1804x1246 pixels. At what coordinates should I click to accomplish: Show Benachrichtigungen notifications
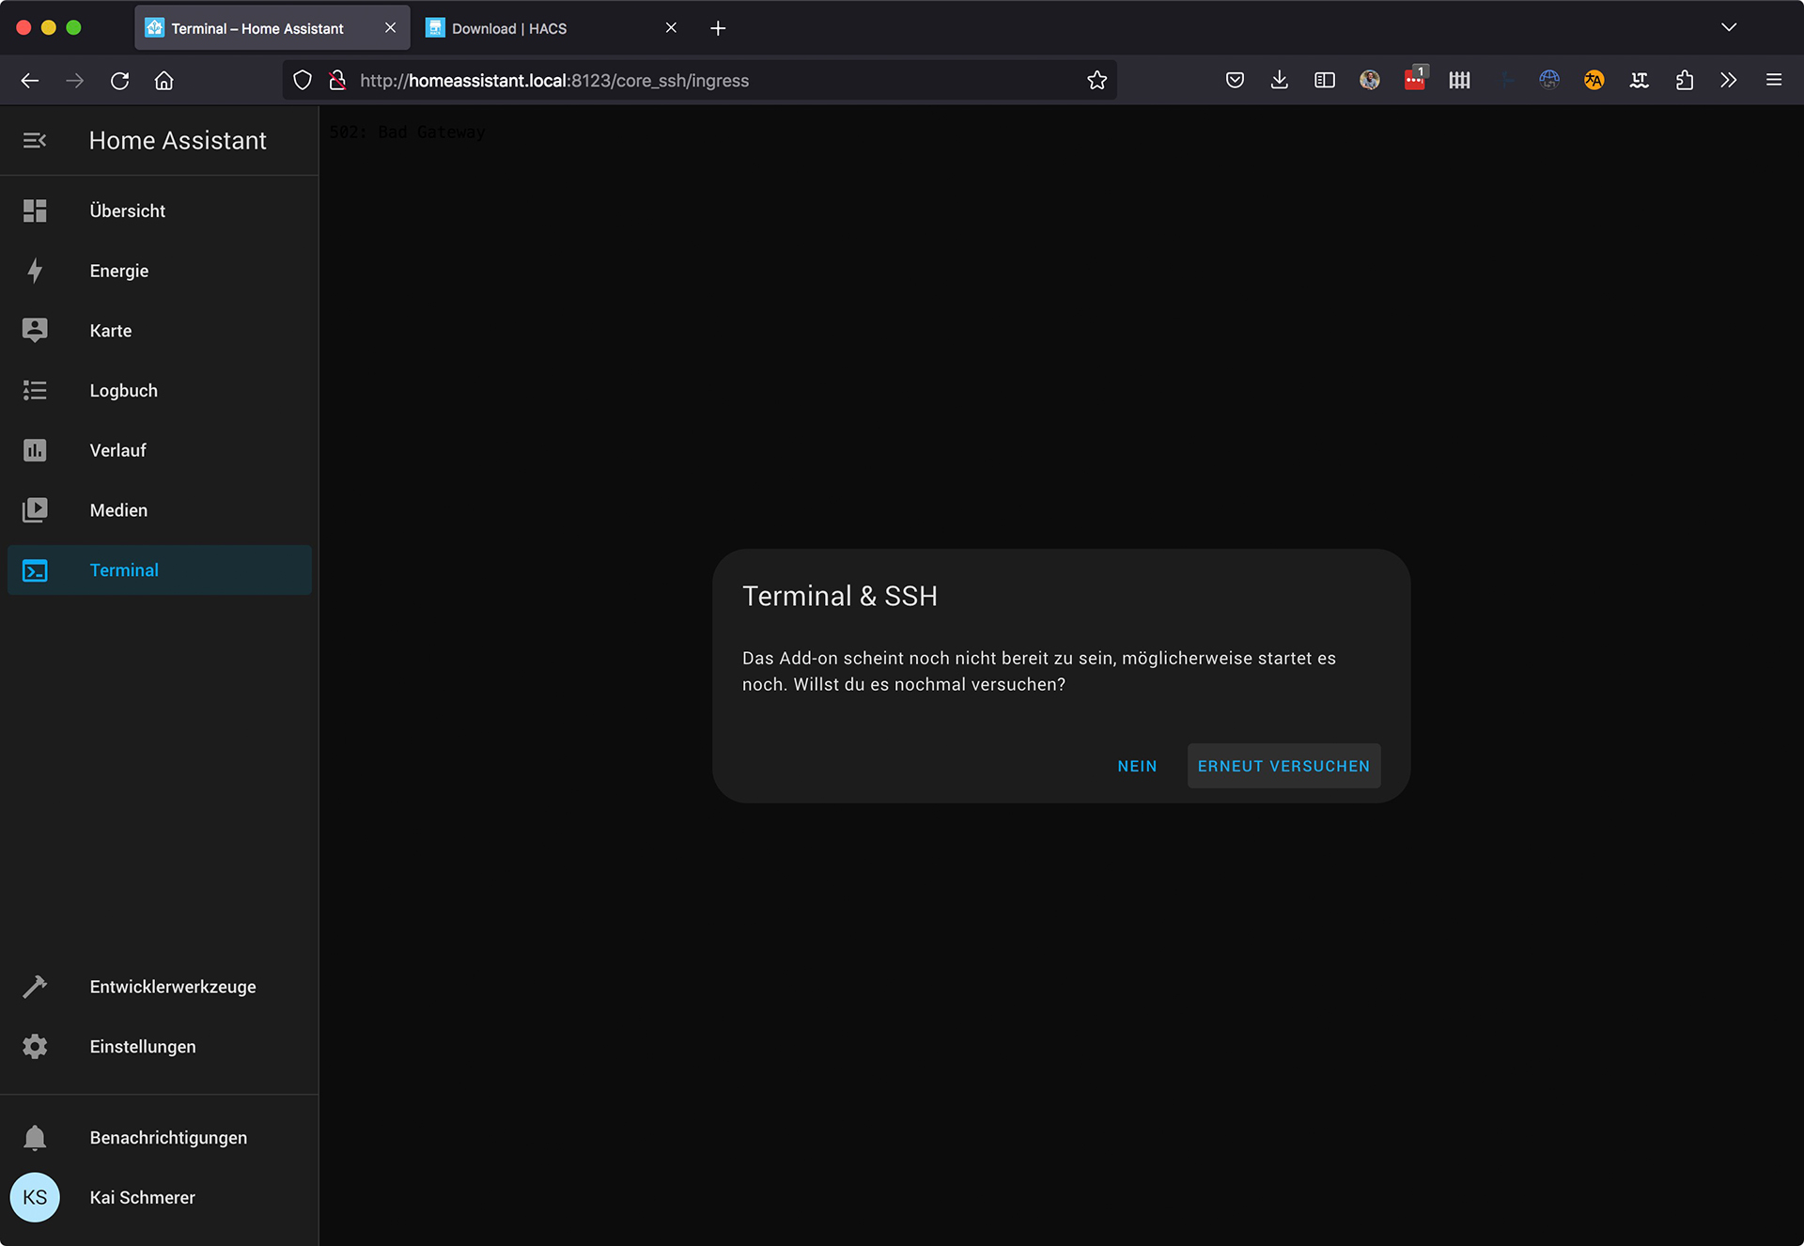(168, 1138)
